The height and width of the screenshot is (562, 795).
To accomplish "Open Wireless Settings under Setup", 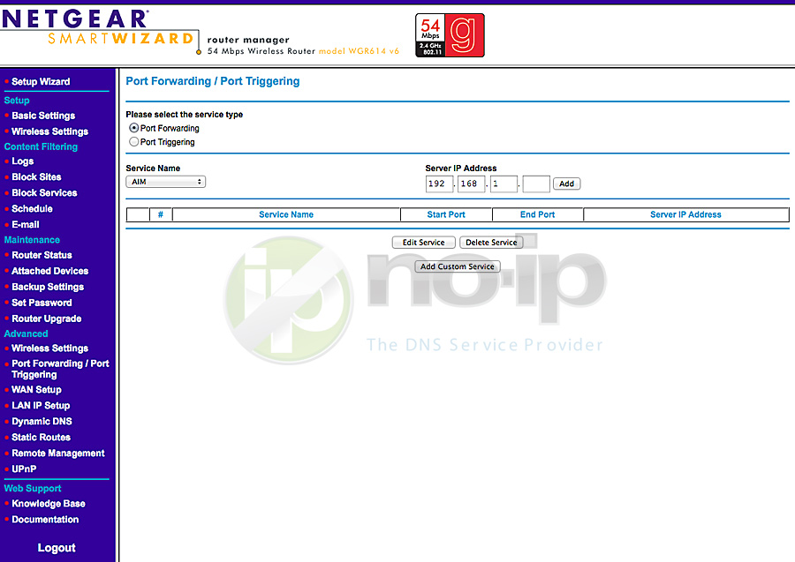I will click(49, 131).
